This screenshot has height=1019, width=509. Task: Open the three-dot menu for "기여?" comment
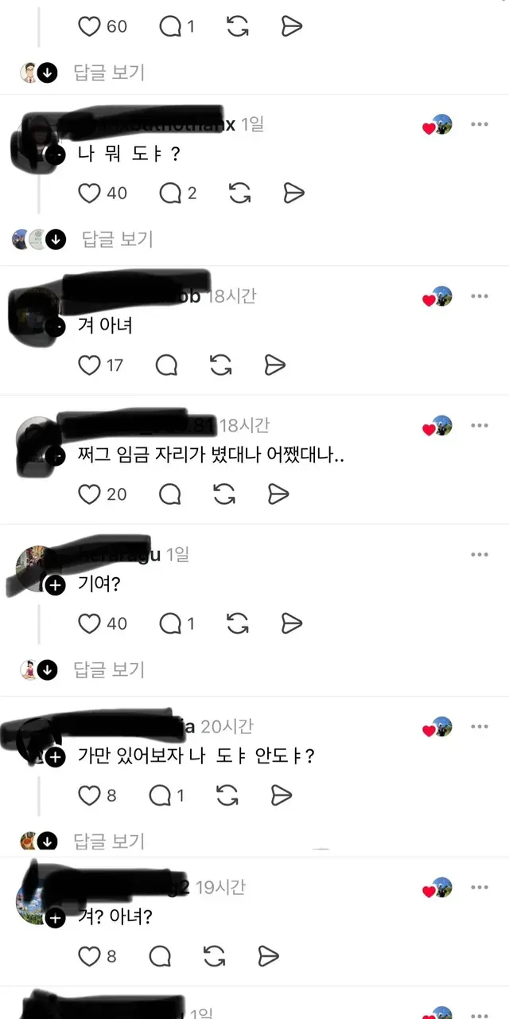click(x=479, y=554)
